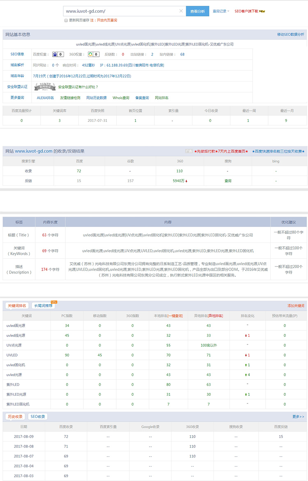Click the date 2017-08-09 row
This screenshot has width=308, height=481.
coord(24,437)
